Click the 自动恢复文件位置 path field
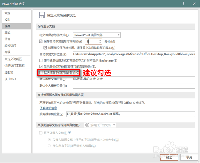This screenshot has height=163, width=200. (134, 54)
